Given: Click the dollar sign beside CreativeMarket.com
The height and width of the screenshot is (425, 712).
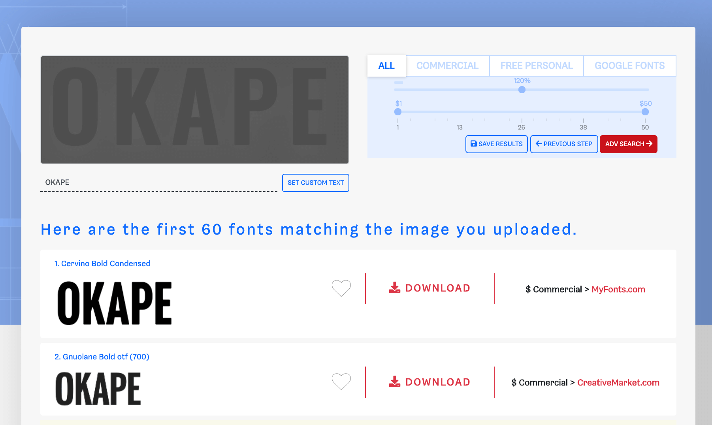Looking at the screenshot, I should (x=513, y=382).
